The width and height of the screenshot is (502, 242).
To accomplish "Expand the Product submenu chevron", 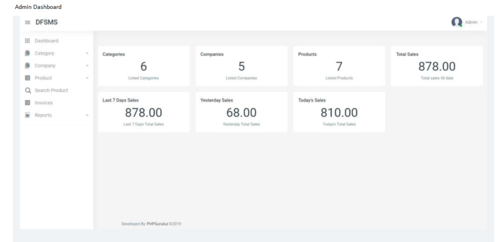I will tap(87, 78).
